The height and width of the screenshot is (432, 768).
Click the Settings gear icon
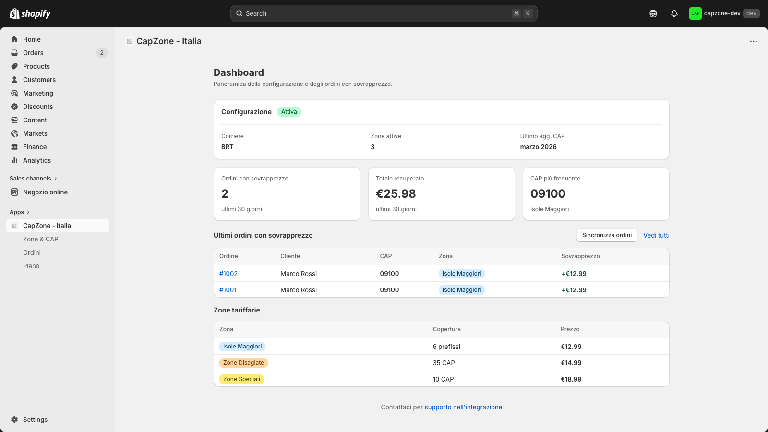point(14,420)
